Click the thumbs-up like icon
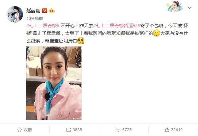198x136 pixels. 167,130
